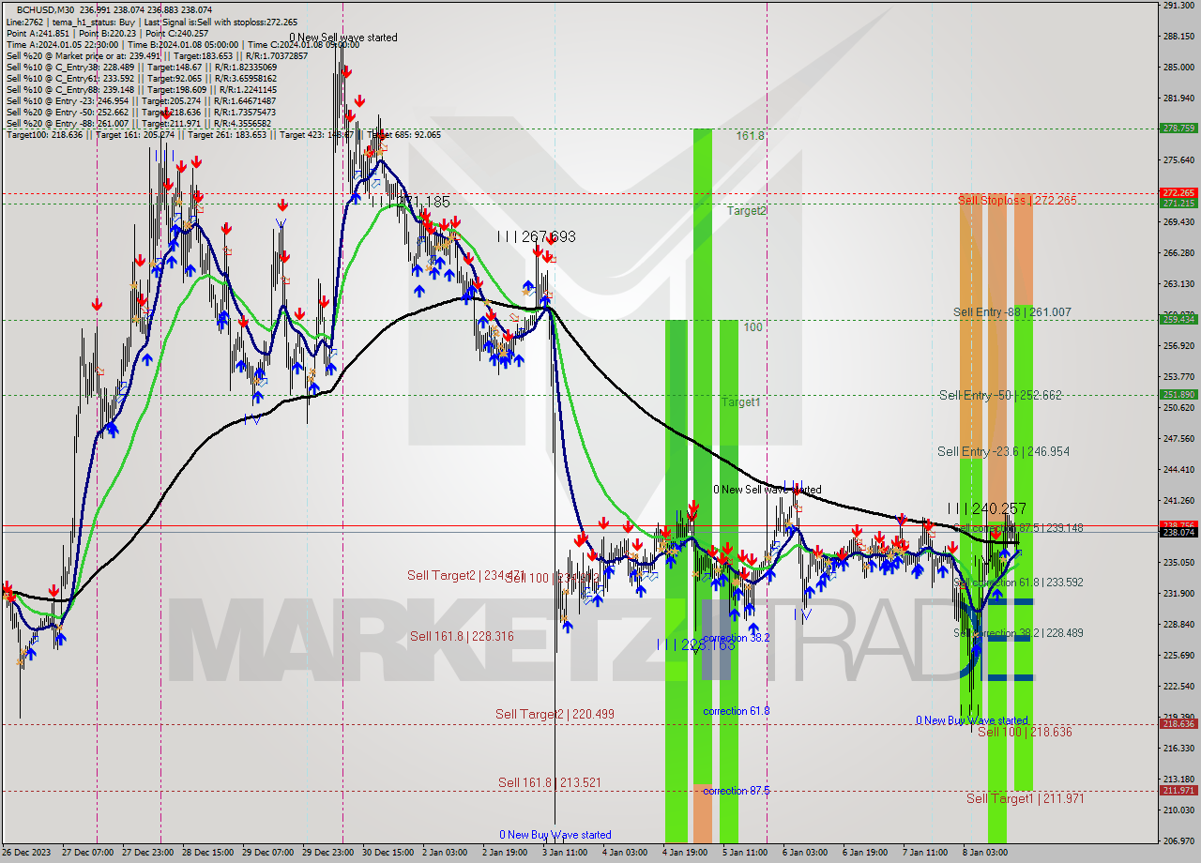Click the blue 'correction 61.8' label

pyautogui.click(x=737, y=711)
